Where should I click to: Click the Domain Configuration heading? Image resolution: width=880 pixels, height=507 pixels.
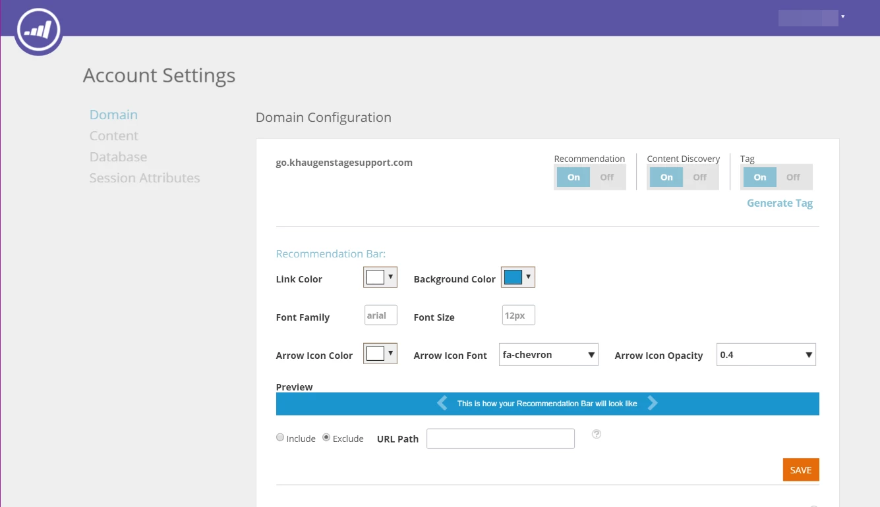click(324, 117)
